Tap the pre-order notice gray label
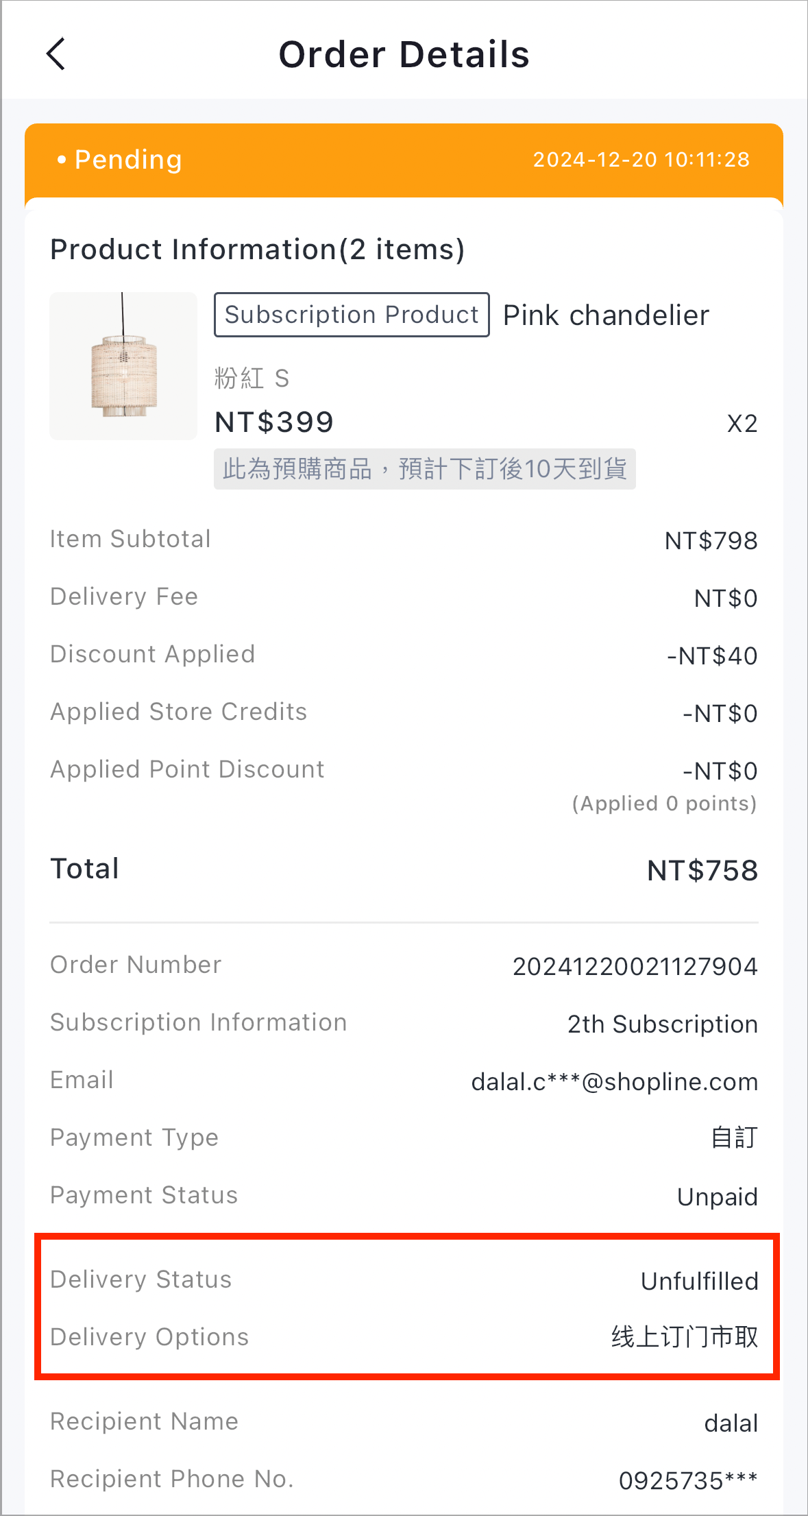Screen dimensions: 808x1516 [x=425, y=469]
